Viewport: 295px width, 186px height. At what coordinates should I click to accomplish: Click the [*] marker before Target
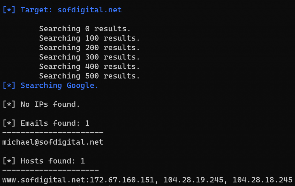click(9, 10)
